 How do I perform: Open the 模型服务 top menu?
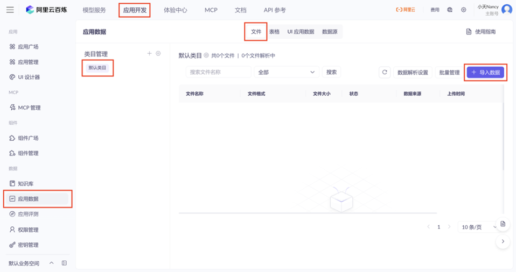pos(94,10)
